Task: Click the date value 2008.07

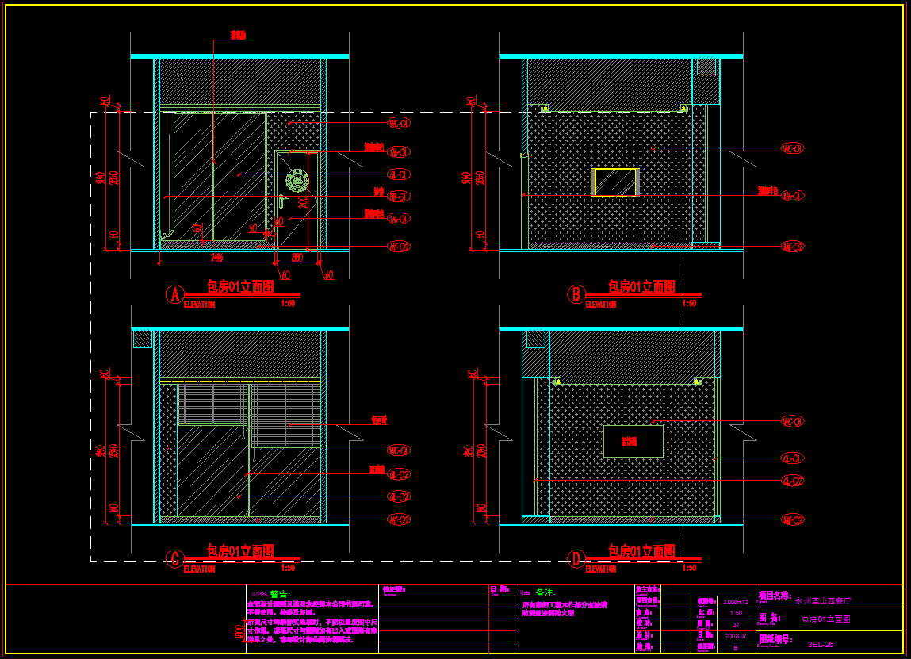Action: (x=736, y=636)
